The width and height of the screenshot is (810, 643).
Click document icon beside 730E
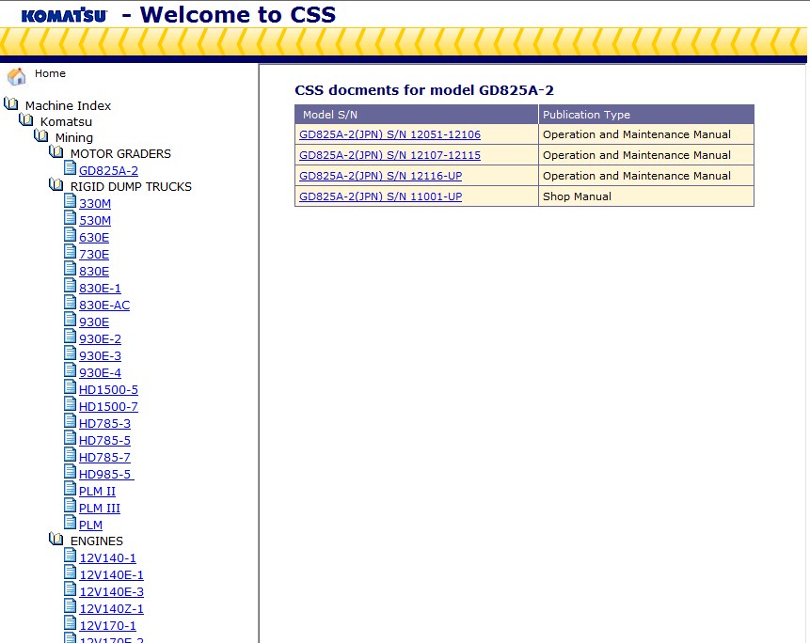point(71,252)
